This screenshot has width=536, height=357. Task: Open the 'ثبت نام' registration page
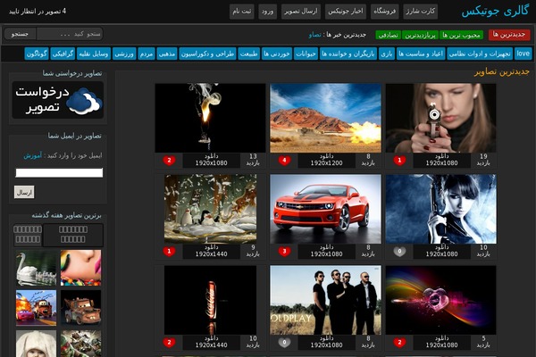[x=242, y=12]
